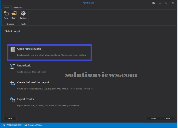Click the Save button

coord(10,118)
